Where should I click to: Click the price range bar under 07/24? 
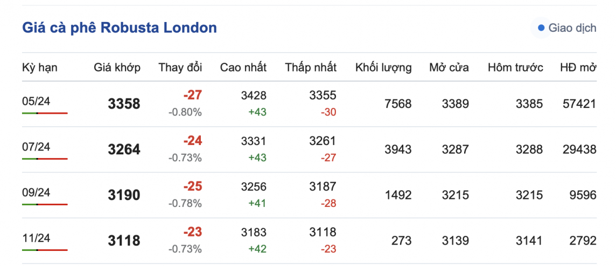pyautogui.click(x=45, y=159)
